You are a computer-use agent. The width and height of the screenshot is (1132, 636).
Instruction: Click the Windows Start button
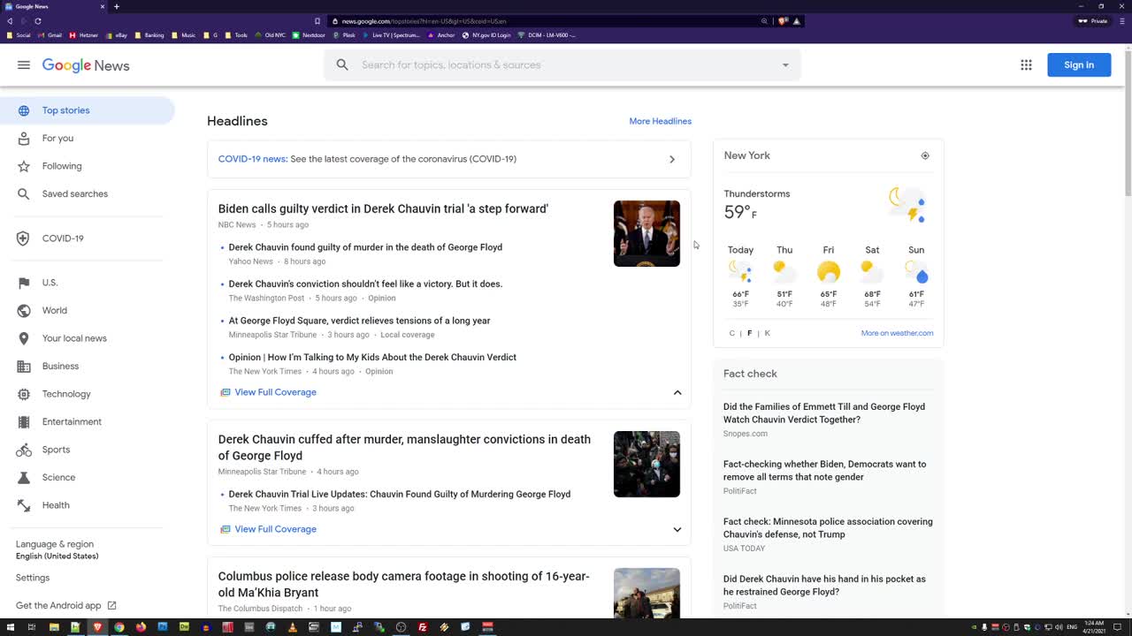click(x=10, y=627)
